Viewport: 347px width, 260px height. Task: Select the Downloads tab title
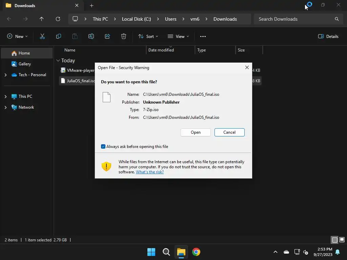[x=25, y=5]
